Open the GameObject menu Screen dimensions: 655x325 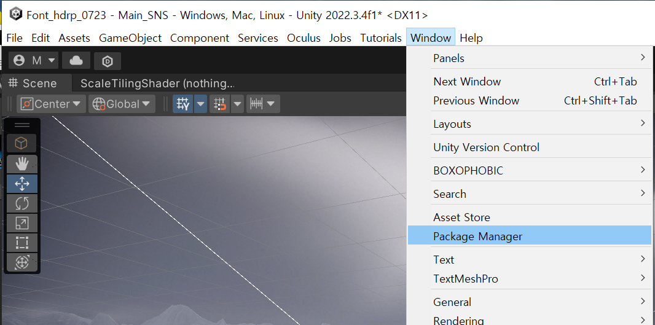[x=130, y=37]
